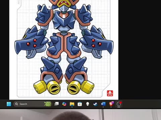Open Task View from the taskbar
Viewport: 161px width, 120px height.
[x=56, y=104]
